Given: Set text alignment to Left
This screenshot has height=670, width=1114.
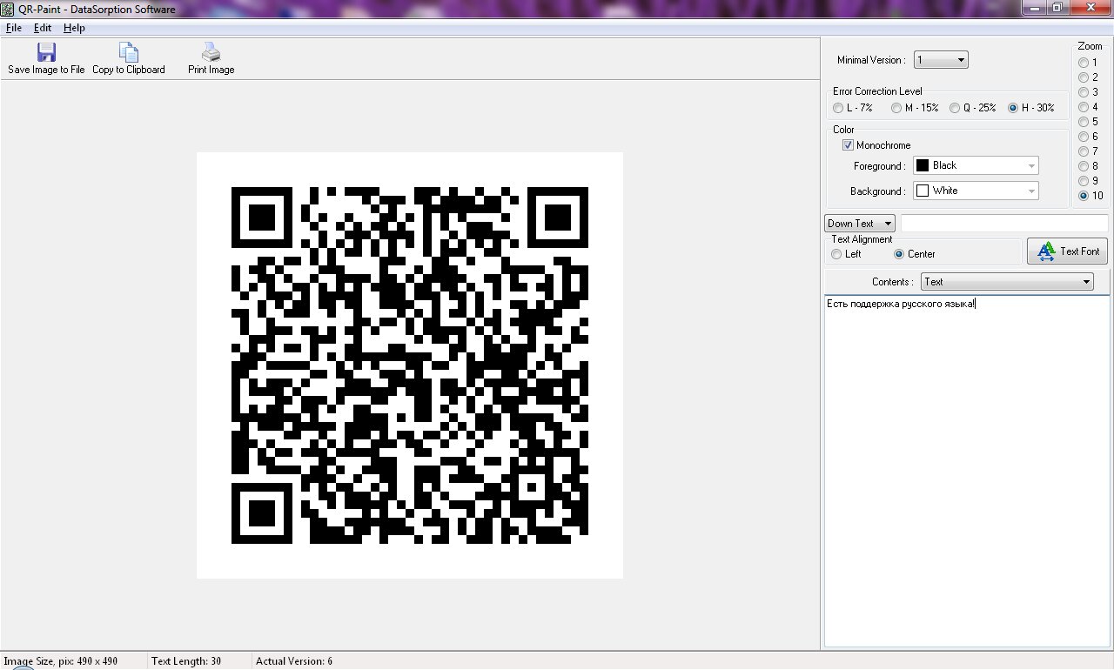Looking at the screenshot, I should point(836,254).
